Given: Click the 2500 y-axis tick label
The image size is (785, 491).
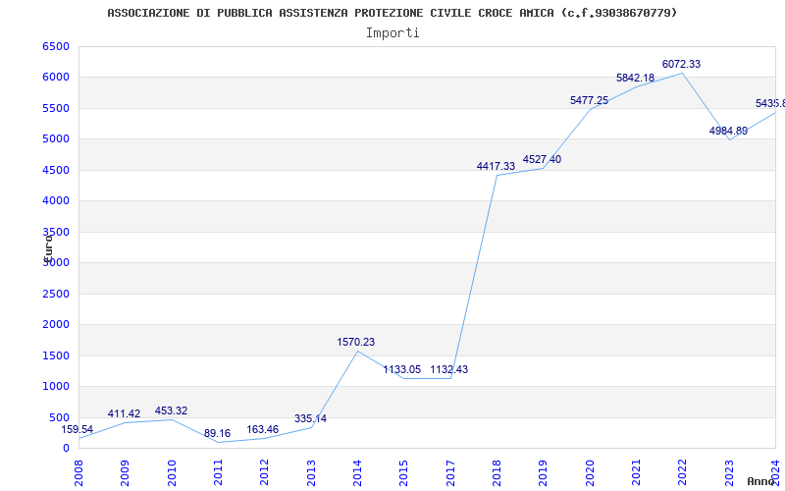Looking at the screenshot, I should tap(56, 294).
